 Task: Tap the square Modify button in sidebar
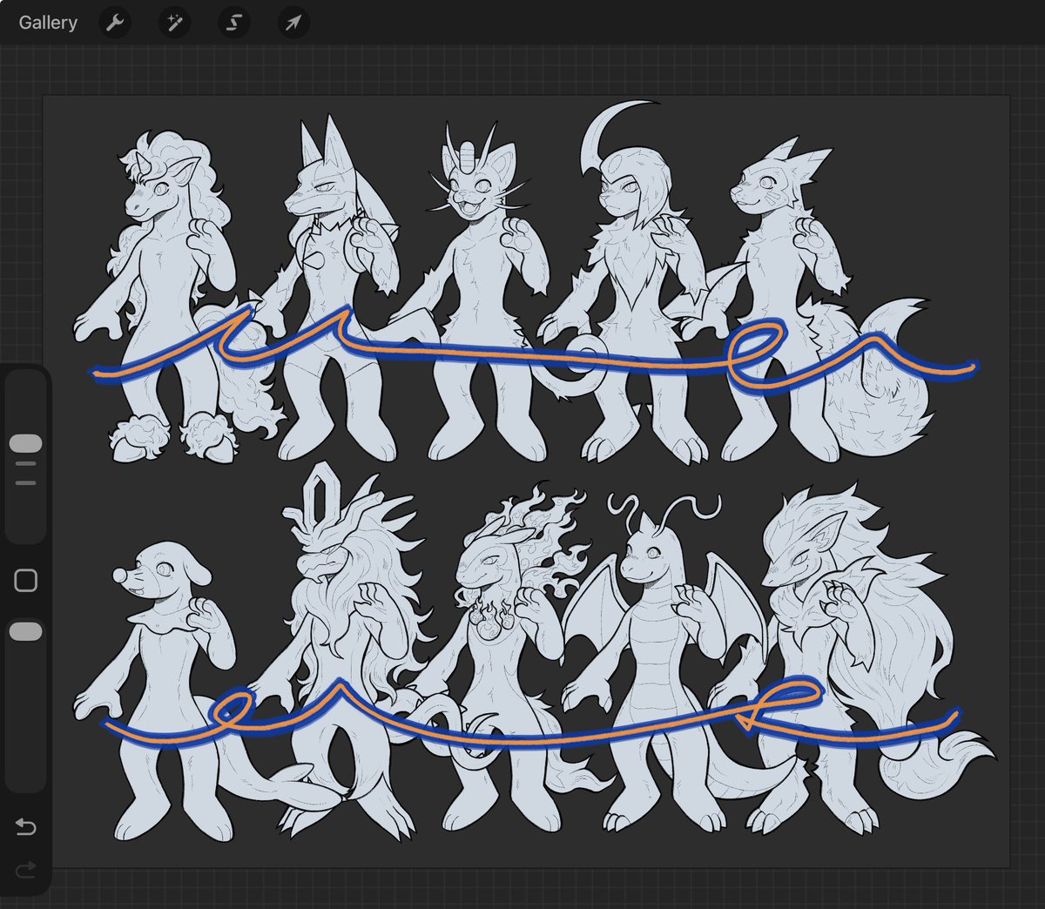[26, 581]
